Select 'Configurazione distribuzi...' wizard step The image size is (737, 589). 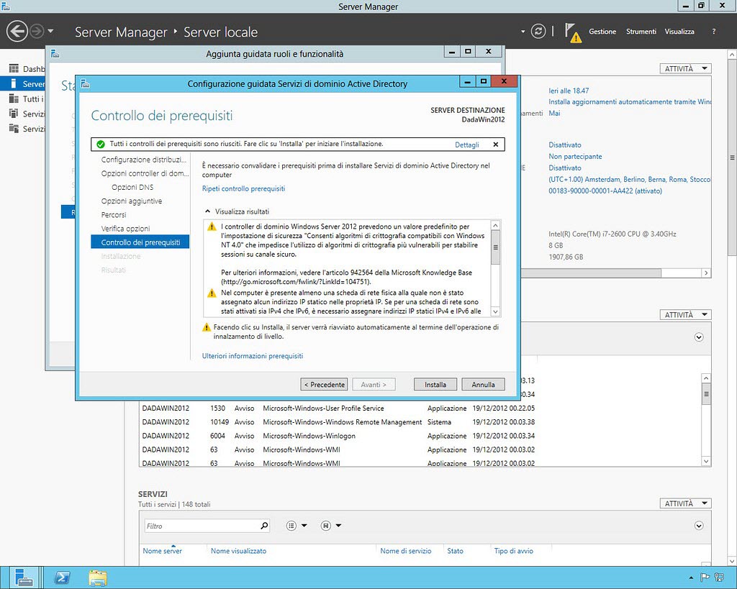[144, 160]
